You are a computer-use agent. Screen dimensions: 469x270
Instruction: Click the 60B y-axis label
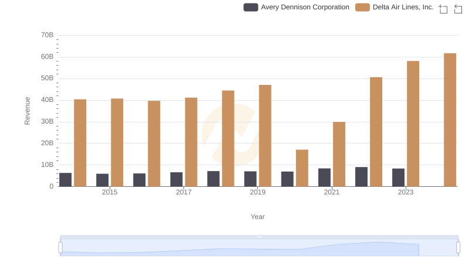47,57
